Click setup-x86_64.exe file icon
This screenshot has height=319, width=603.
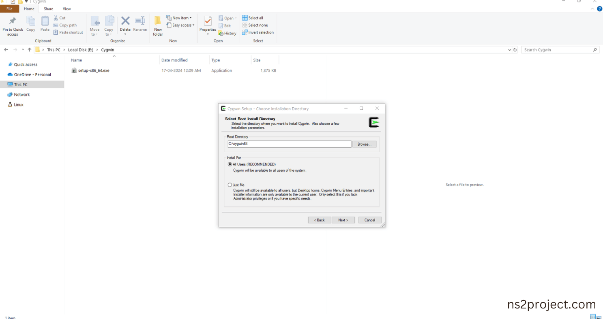tap(74, 70)
